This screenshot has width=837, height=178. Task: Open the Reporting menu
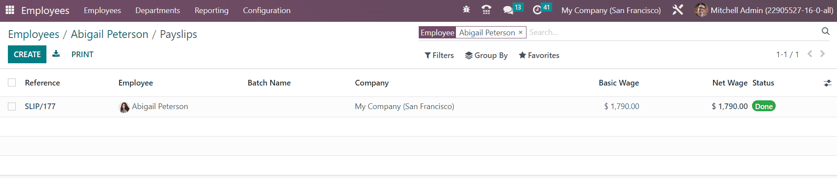click(x=212, y=10)
